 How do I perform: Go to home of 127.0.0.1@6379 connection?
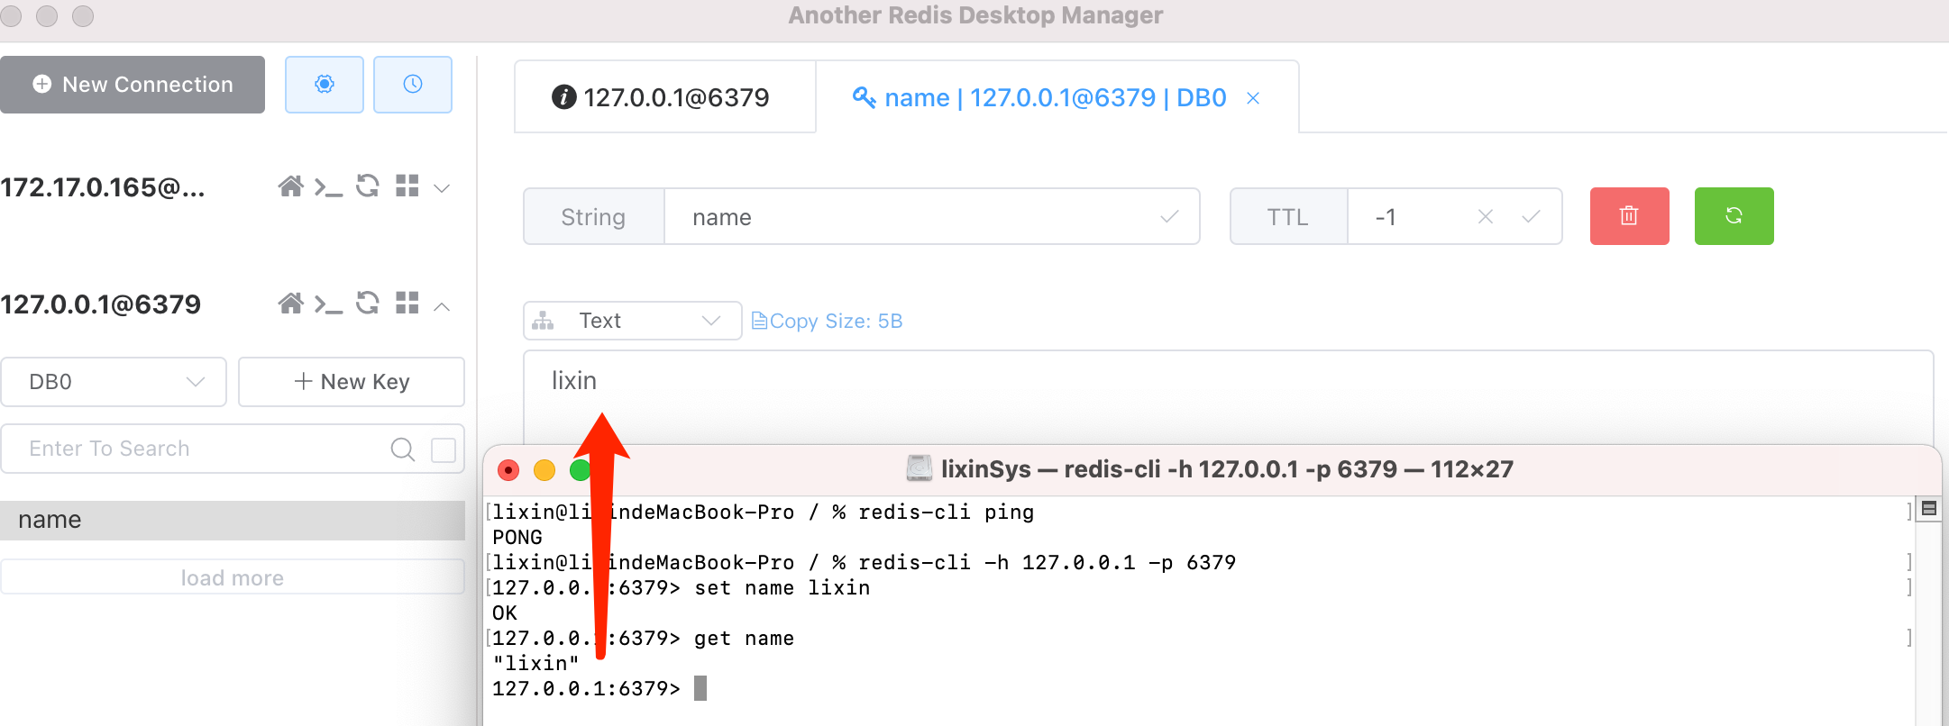pos(290,304)
